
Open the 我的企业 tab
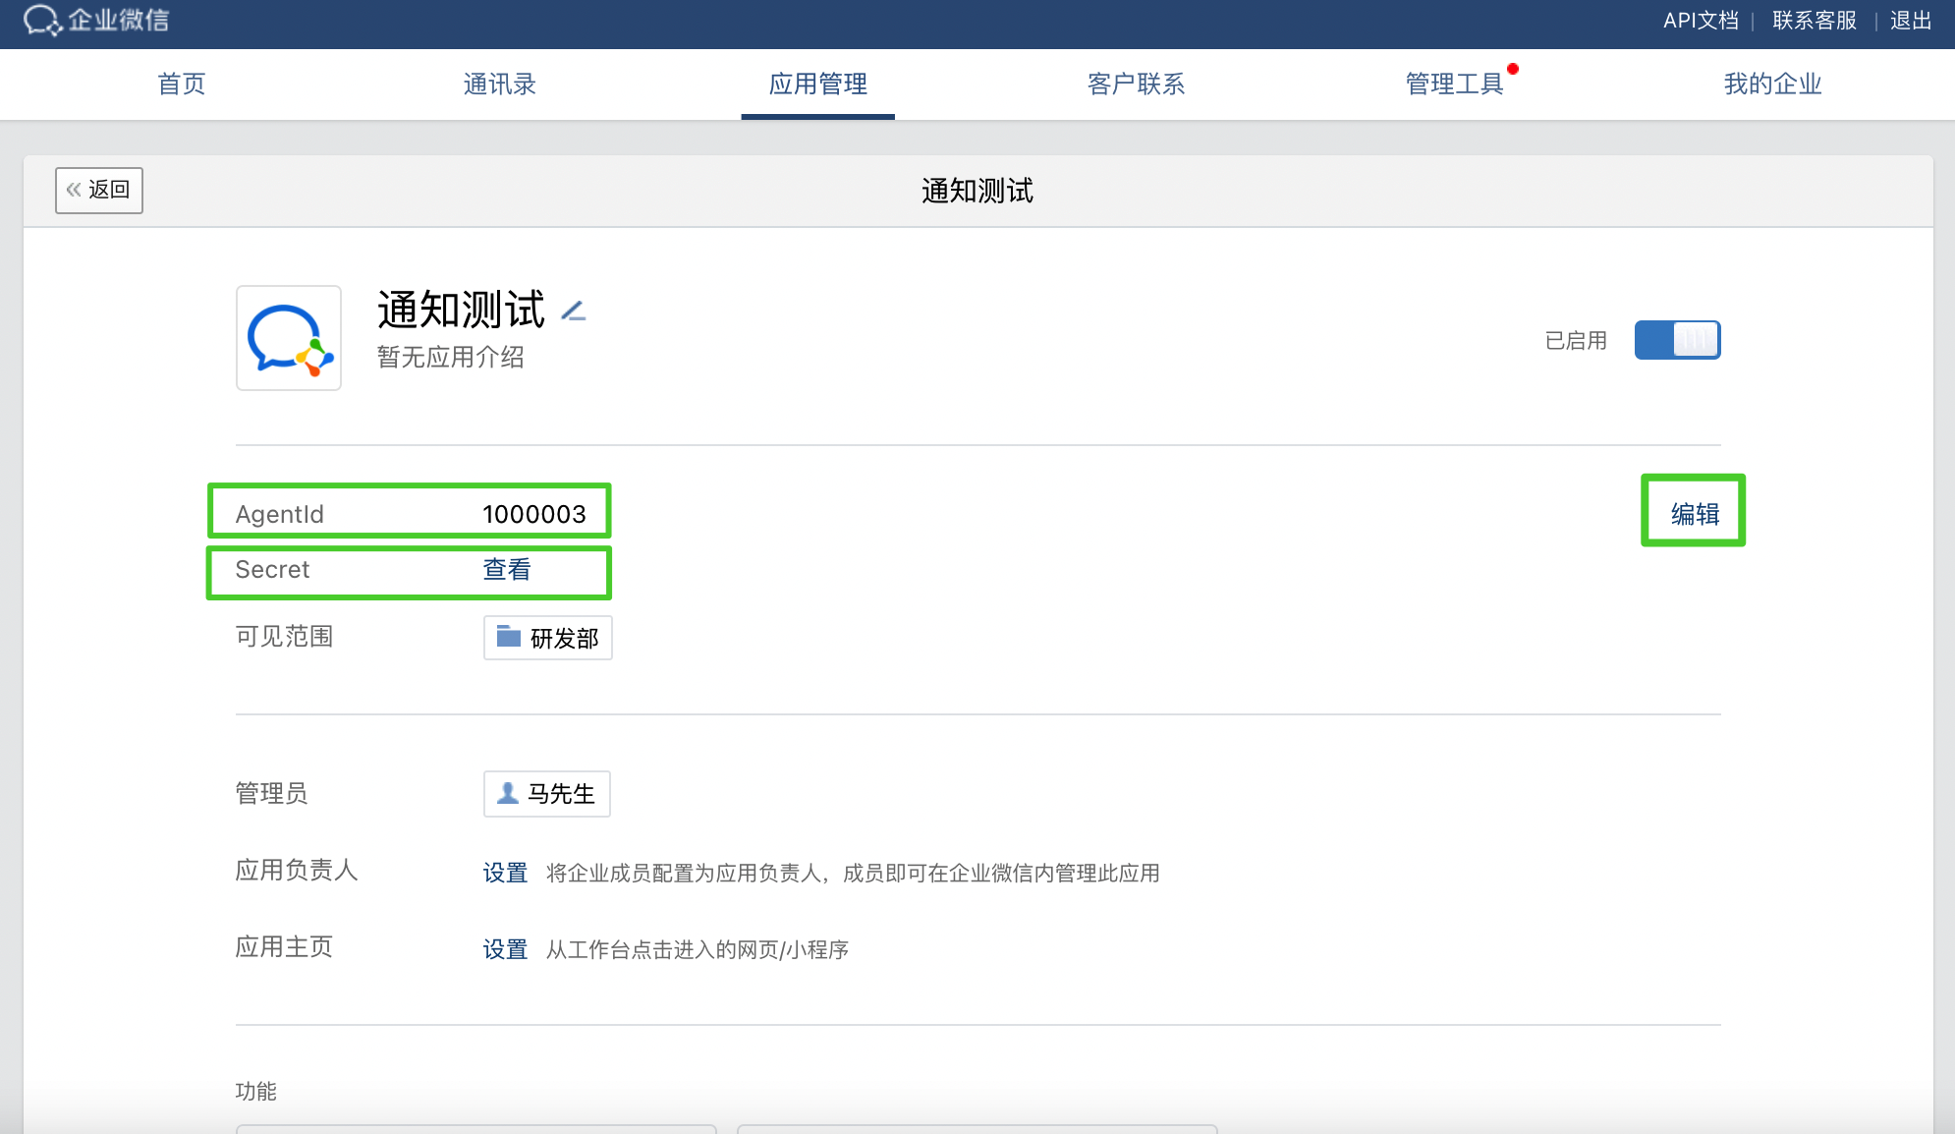point(1772,85)
